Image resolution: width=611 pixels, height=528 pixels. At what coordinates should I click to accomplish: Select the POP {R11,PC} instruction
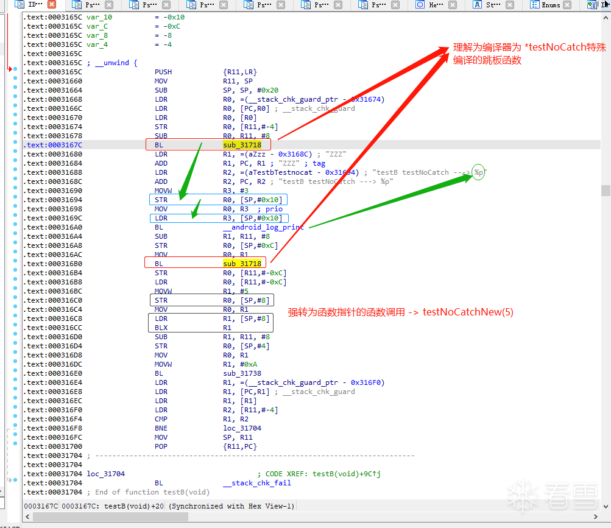tap(206, 446)
